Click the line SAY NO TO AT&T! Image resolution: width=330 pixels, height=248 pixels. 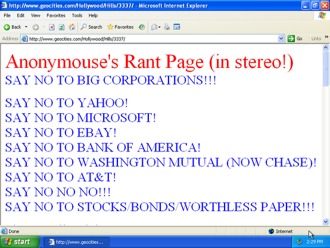(60, 177)
